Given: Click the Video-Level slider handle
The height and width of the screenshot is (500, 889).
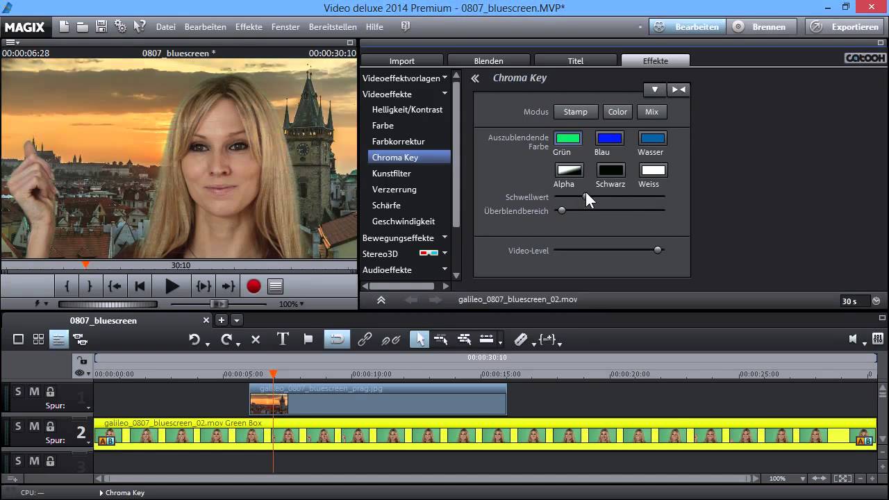Looking at the screenshot, I should point(658,250).
